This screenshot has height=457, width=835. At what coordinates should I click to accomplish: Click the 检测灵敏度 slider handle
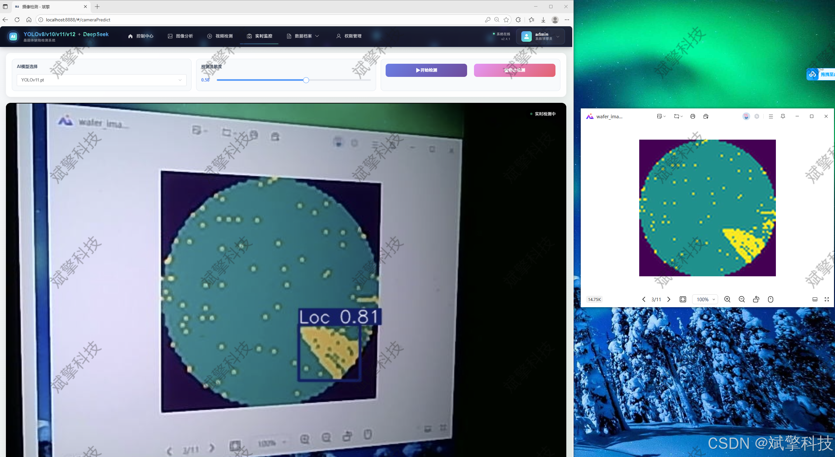[x=306, y=80]
